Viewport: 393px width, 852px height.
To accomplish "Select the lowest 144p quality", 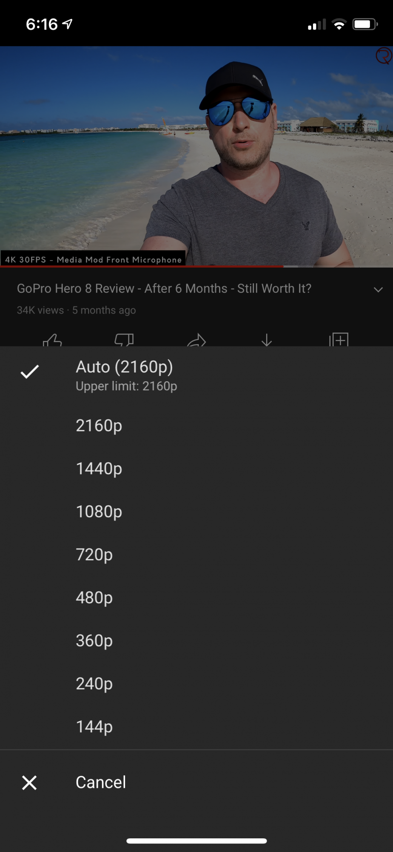I will (94, 727).
